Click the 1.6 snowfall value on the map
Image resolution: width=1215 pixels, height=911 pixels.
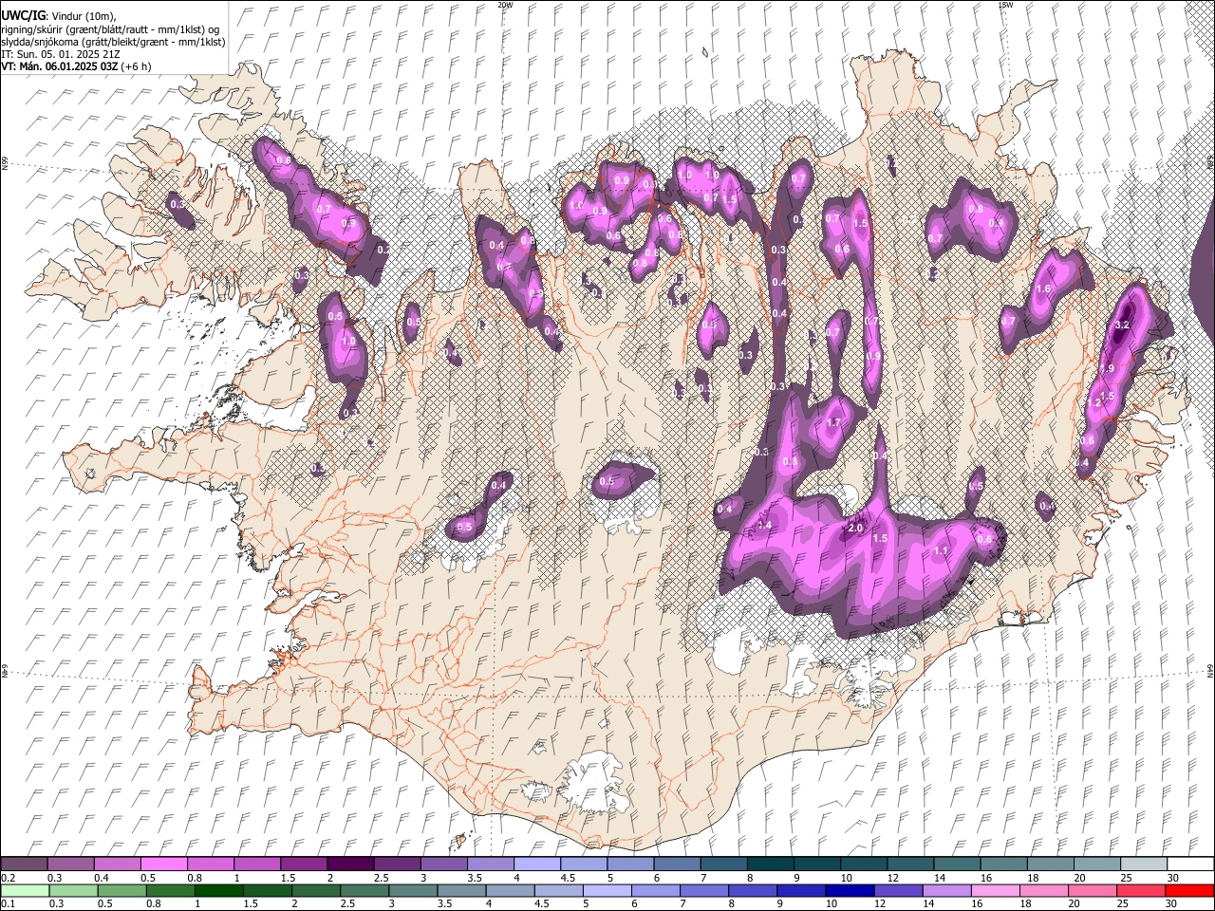click(1044, 289)
